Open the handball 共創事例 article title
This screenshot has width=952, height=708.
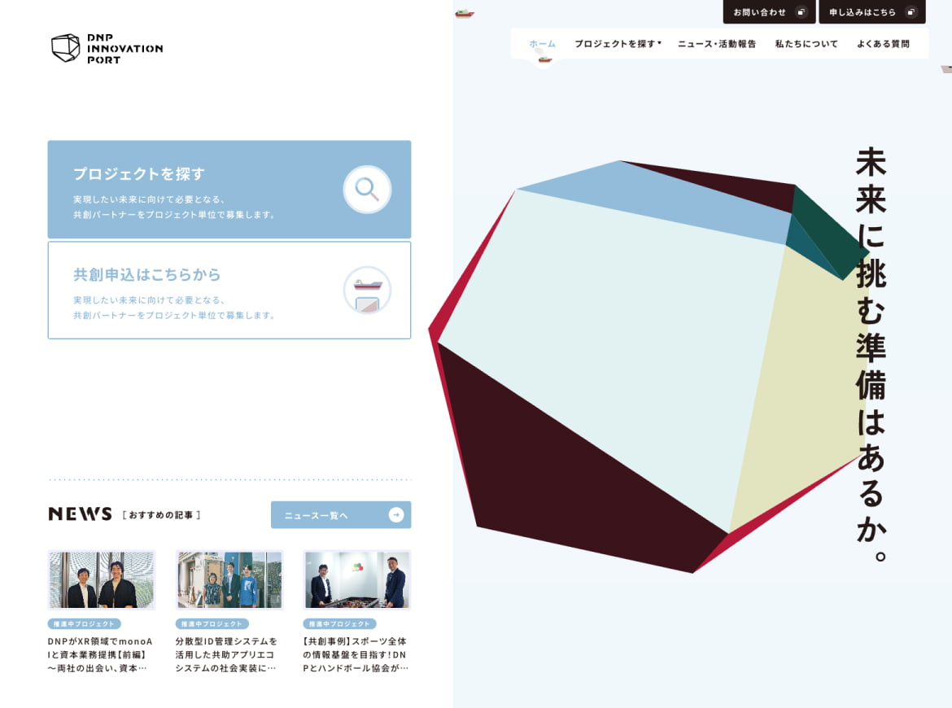[x=356, y=654]
